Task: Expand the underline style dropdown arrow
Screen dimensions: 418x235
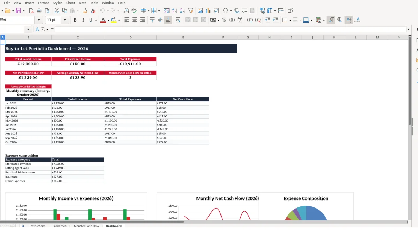Action: click(x=96, y=20)
